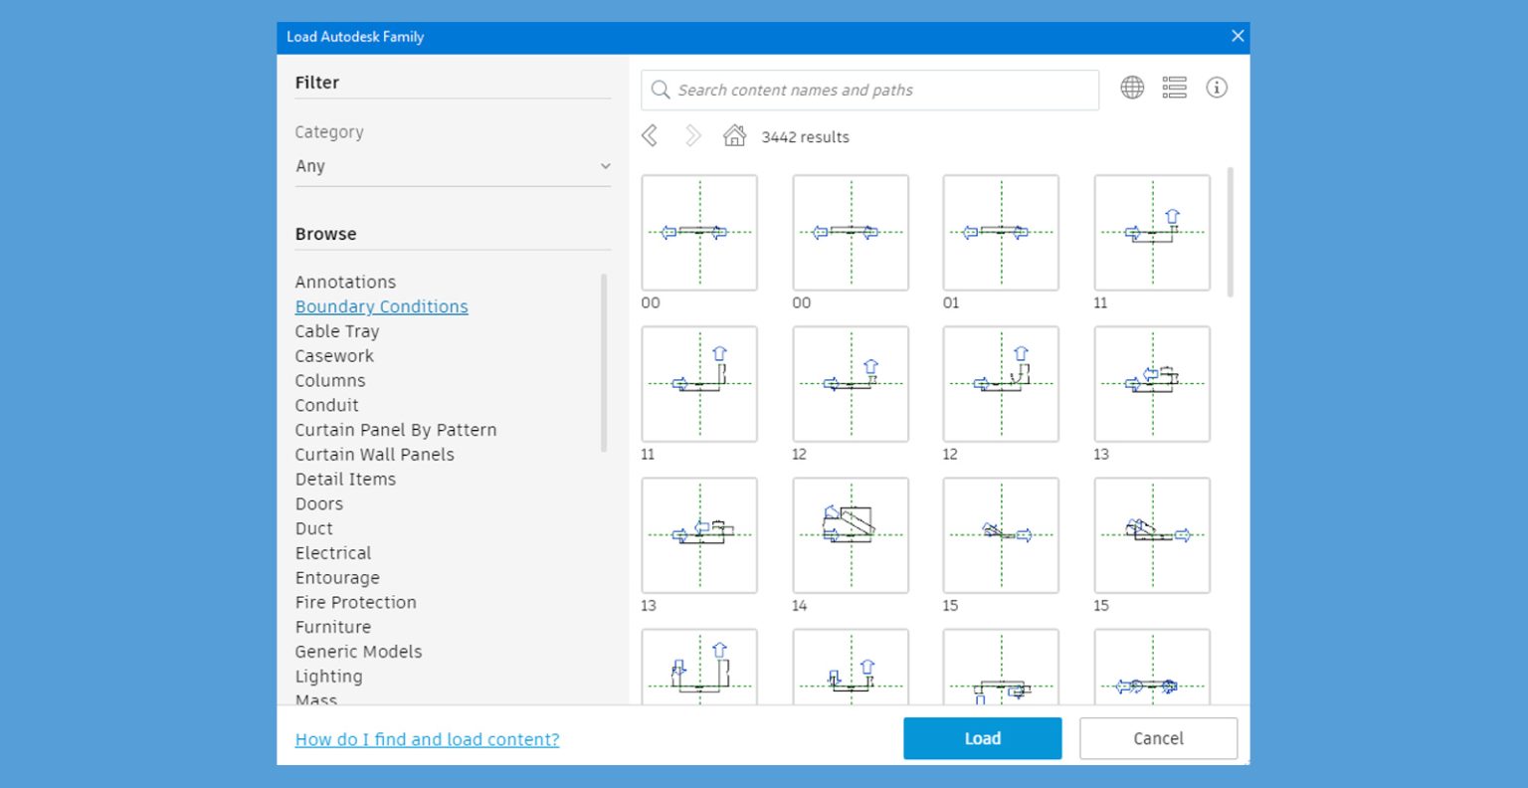
Task: Go forward with right chevron arrow
Action: click(x=692, y=136)
